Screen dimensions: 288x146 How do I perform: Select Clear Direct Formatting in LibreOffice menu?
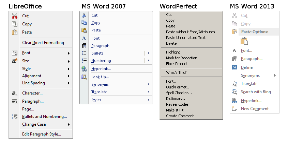pos(43,43)
